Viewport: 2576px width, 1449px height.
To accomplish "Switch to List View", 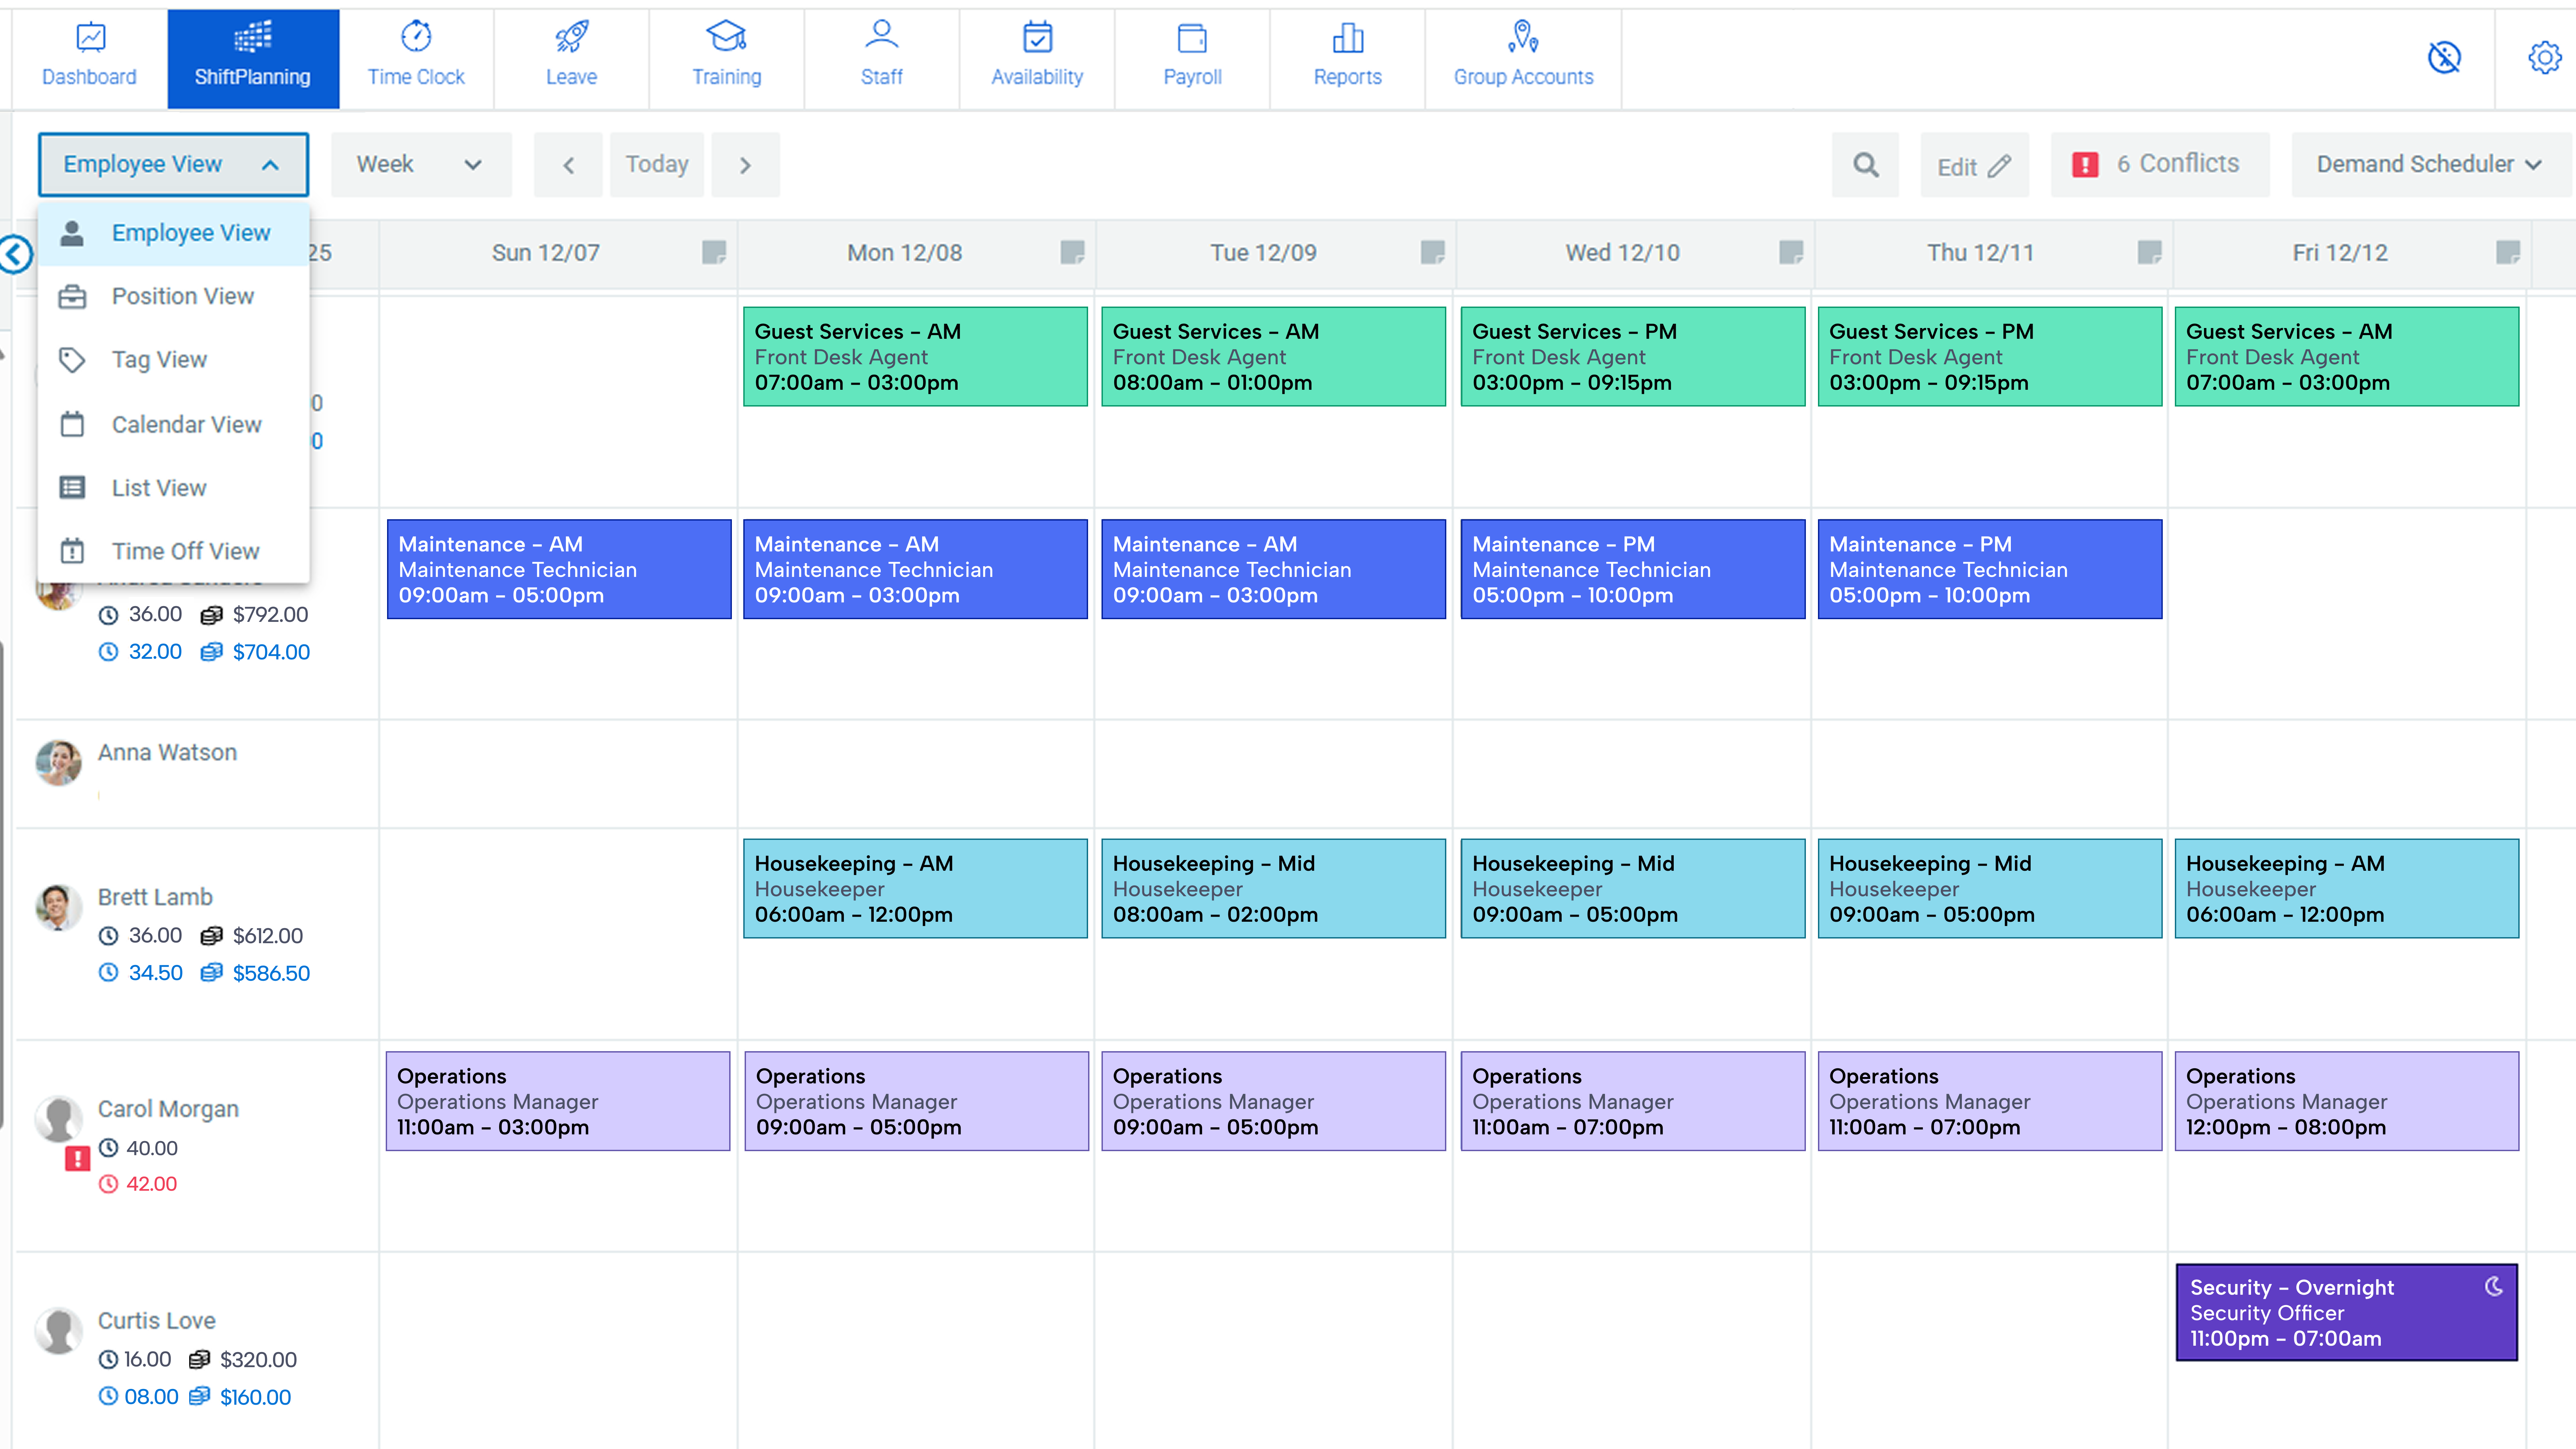I will click(173, 488).
